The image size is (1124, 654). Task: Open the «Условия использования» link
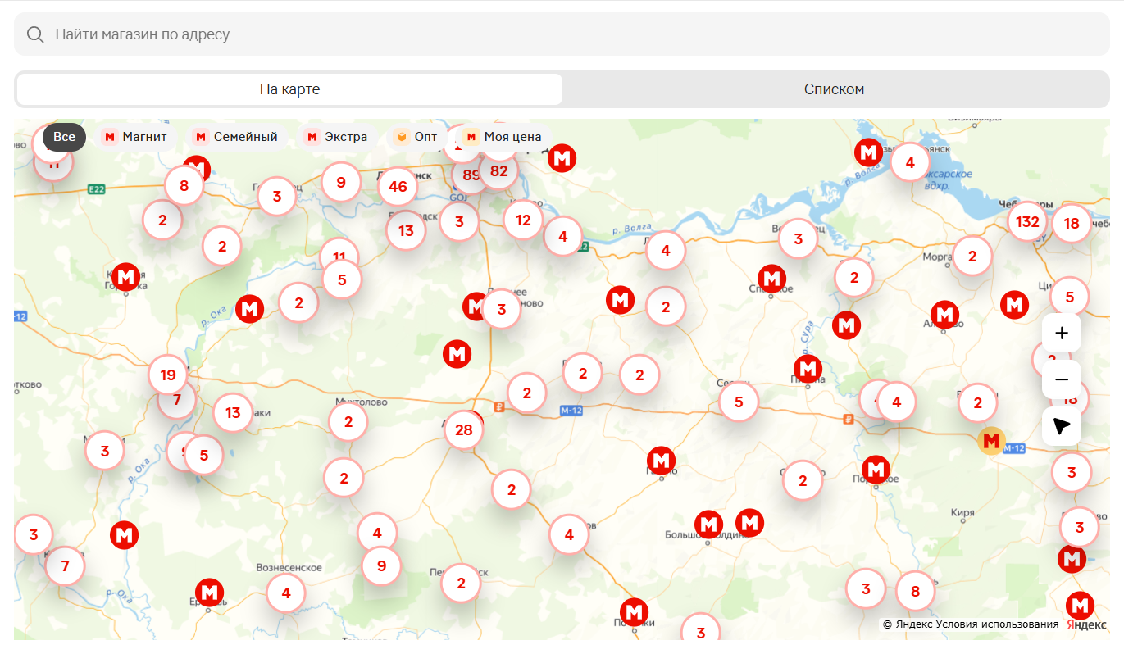(x=997, y=624)
